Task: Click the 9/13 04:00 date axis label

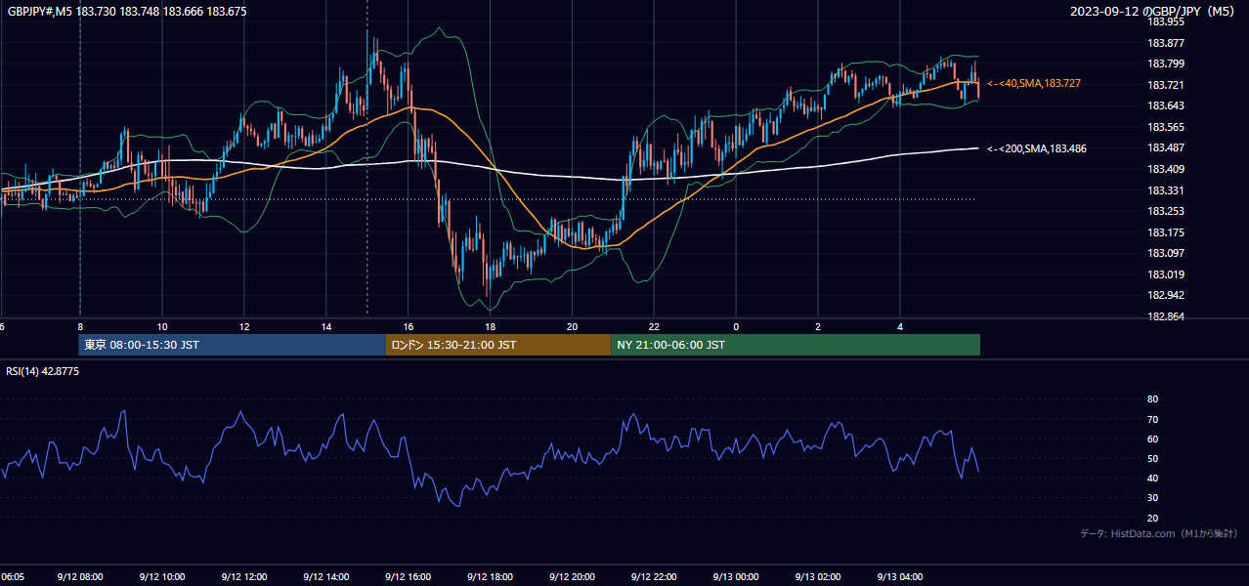Action: 901,577
